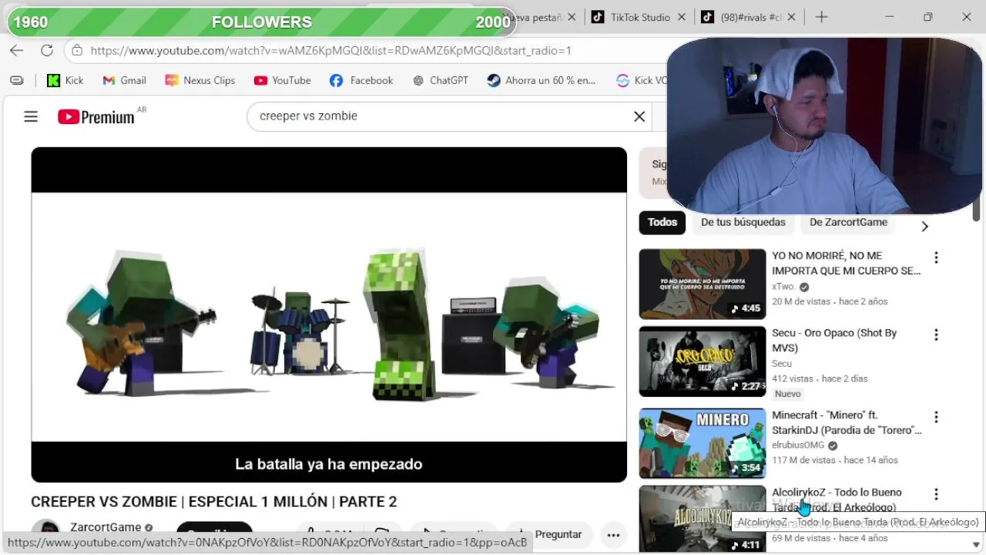Open Kick VOD bookmark

pos(641,80)
